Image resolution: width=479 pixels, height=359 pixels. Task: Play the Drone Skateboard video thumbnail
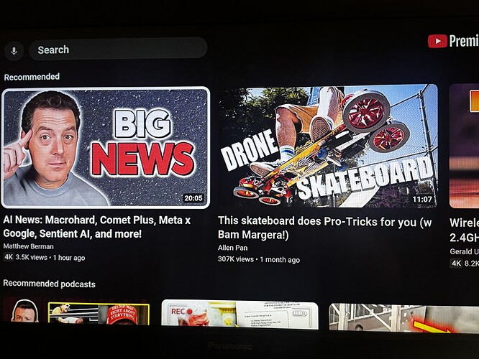pos(328,146)
